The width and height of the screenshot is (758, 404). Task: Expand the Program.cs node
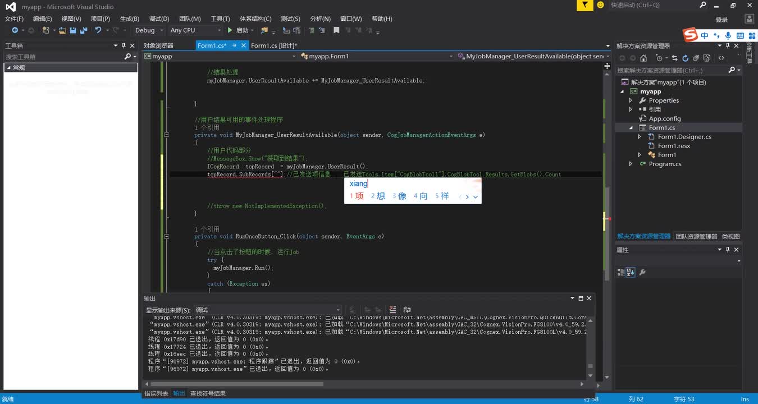pos(631,164)
